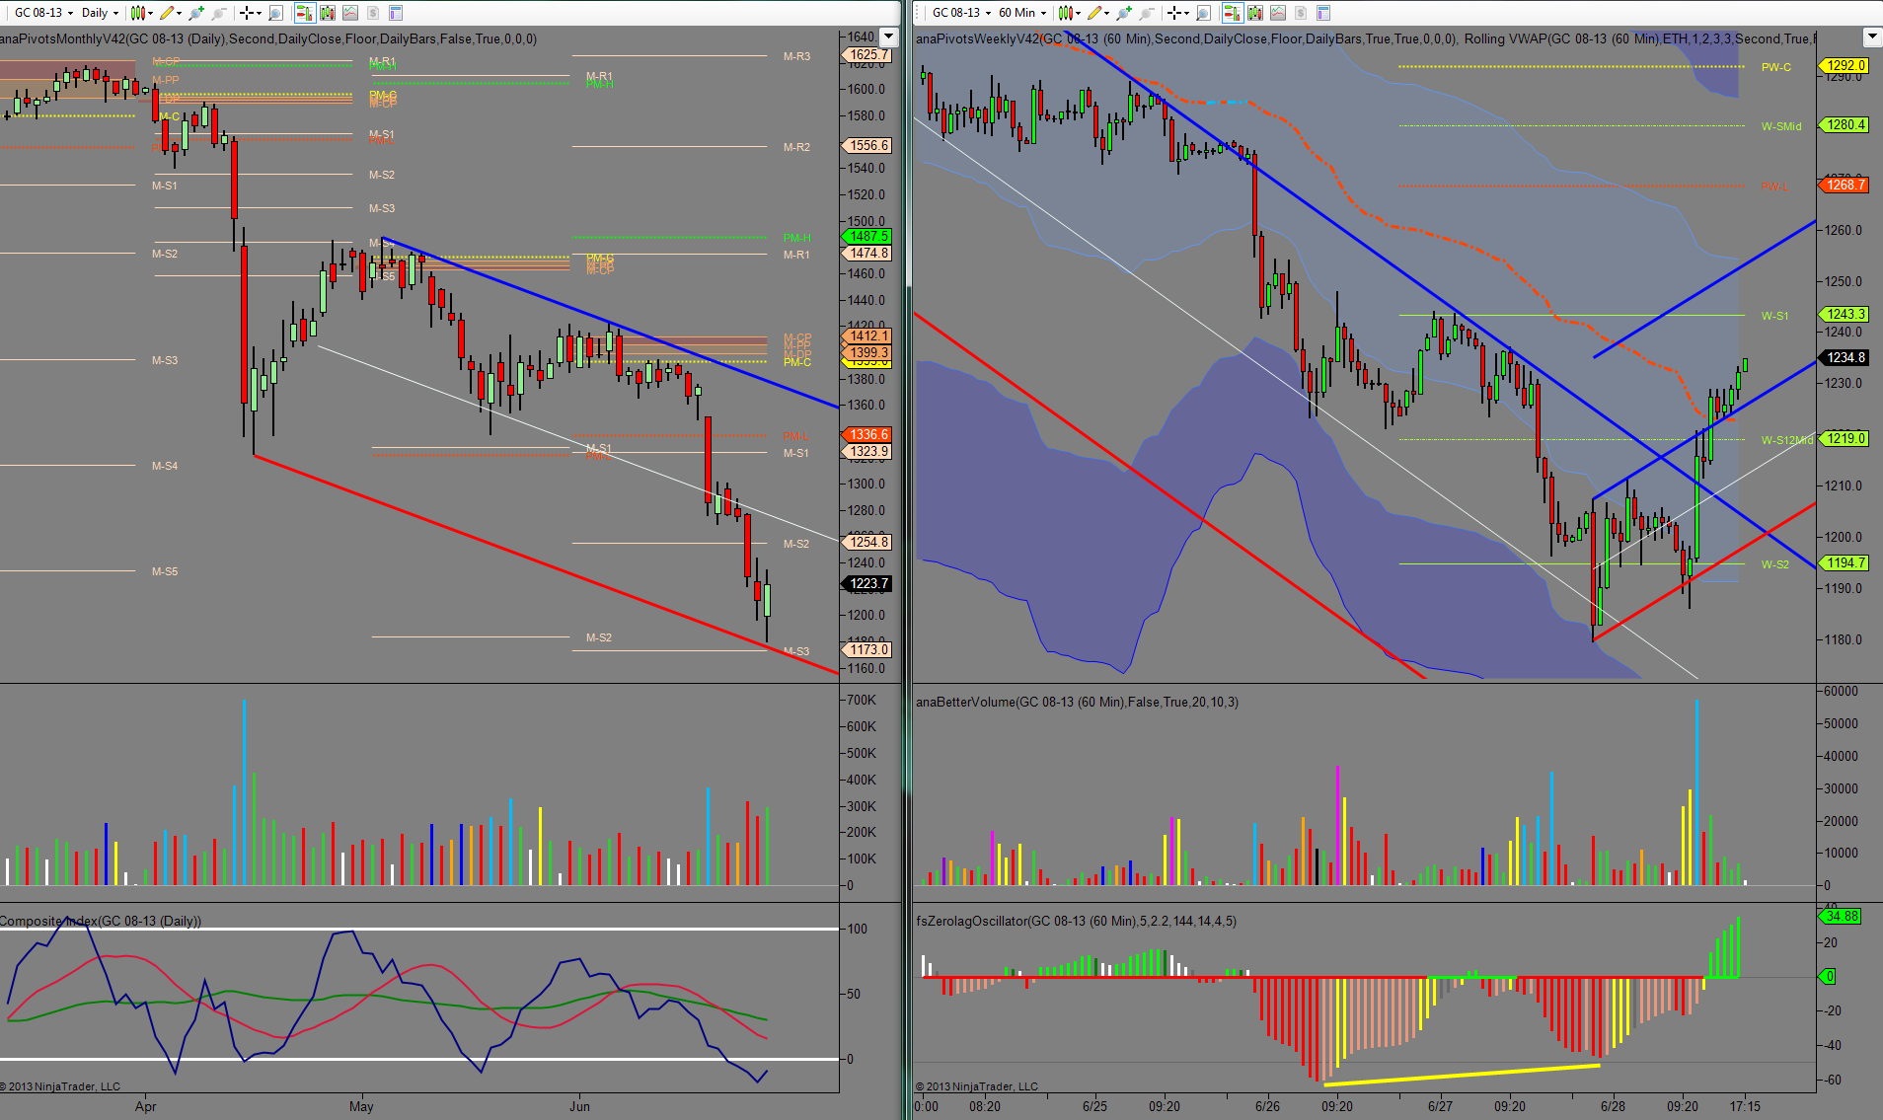Zoom out on the Daily chart
Viewport: 1883px width, 1120px height.
[x=219, y=13]
